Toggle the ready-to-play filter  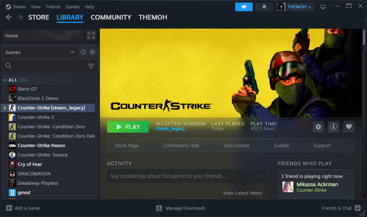tap(93, 52)
